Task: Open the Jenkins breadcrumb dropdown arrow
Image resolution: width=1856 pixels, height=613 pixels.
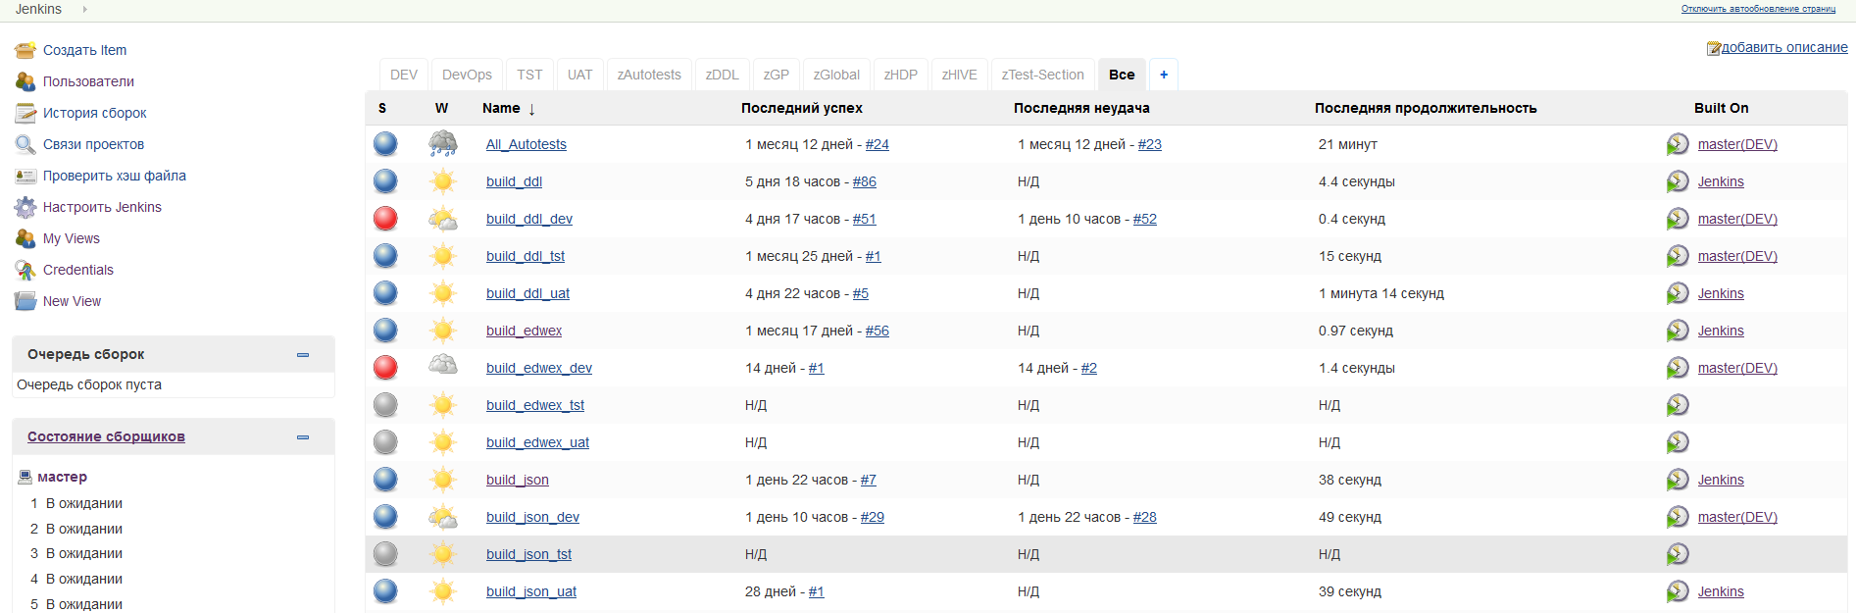Action: click(85, 9)
